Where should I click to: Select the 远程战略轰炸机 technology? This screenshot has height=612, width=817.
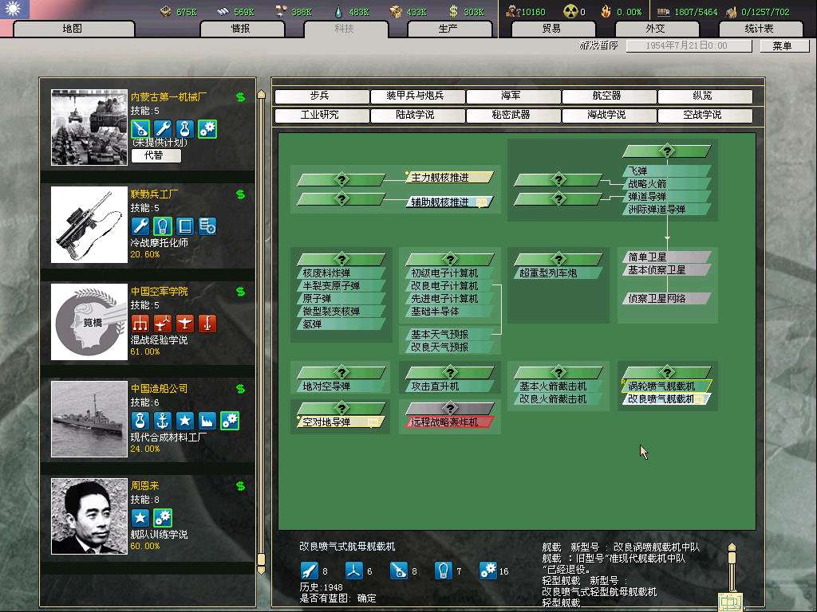click(450, 422)
